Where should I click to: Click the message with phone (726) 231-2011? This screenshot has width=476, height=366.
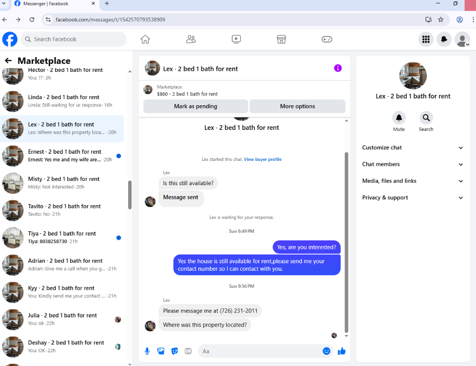[x=210, y=311]
